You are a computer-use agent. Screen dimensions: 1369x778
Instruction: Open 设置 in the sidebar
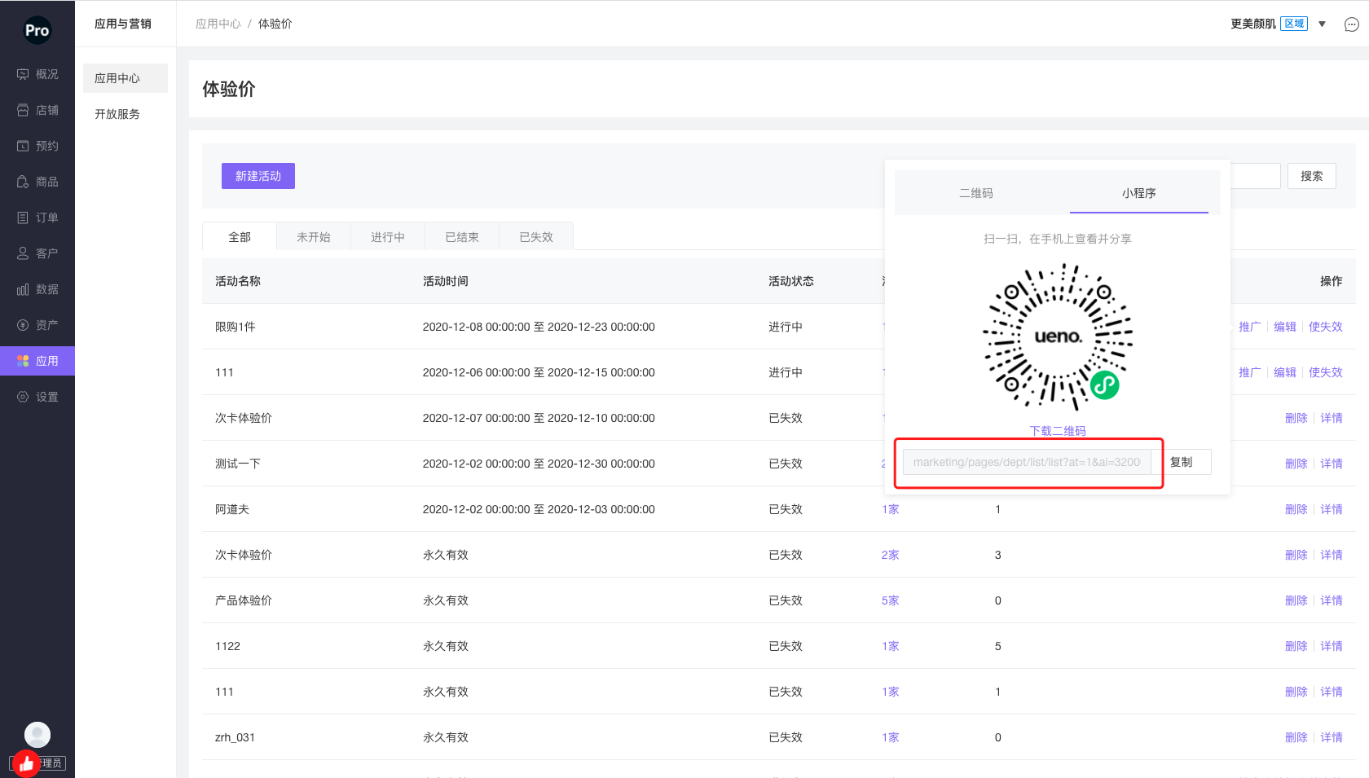click(37, 397)
